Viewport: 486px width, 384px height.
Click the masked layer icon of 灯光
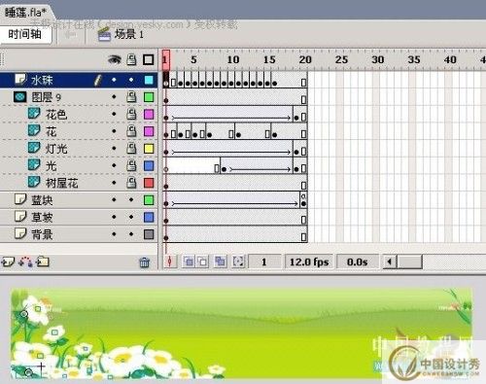(34, 148)
